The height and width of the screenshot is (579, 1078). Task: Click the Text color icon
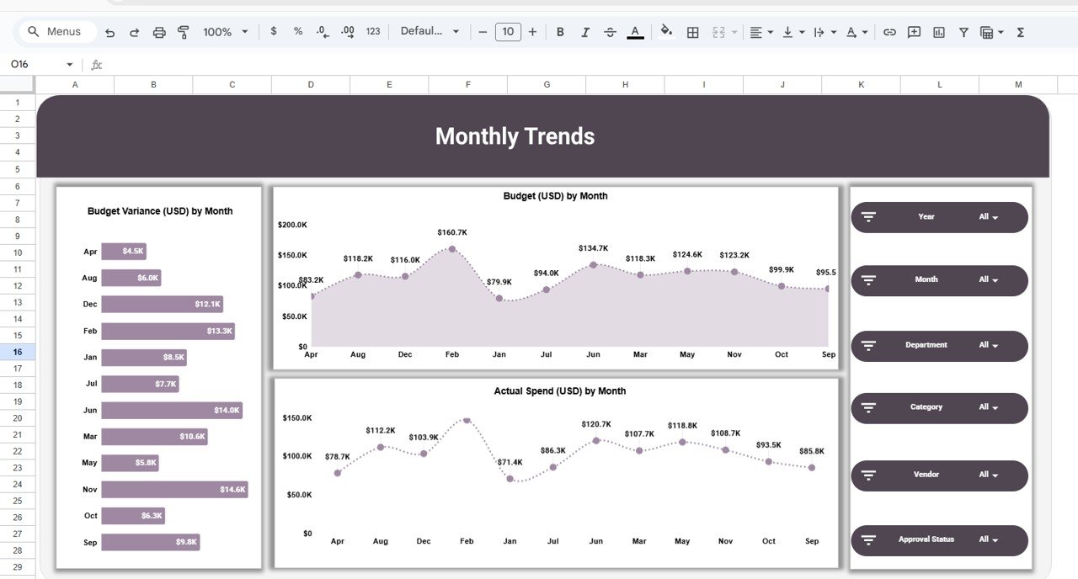pyautogui.click(x=635, y=31)
